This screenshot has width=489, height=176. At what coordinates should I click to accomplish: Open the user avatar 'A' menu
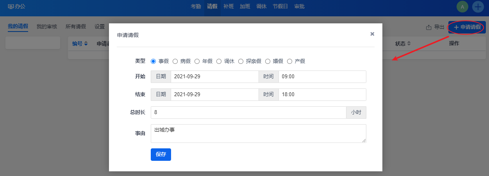point(462,7)
